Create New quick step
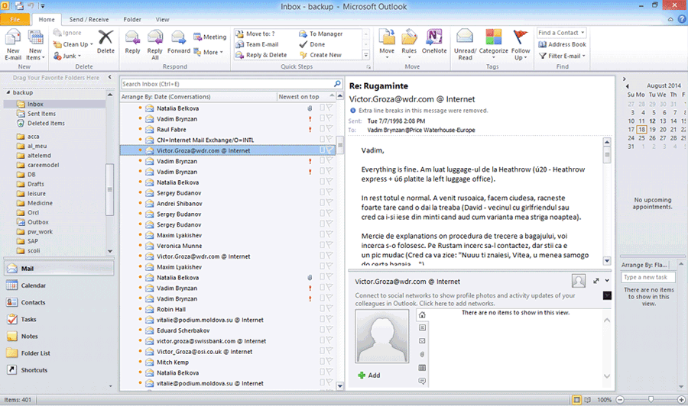 pyautogui.click(x=321, y=55)
